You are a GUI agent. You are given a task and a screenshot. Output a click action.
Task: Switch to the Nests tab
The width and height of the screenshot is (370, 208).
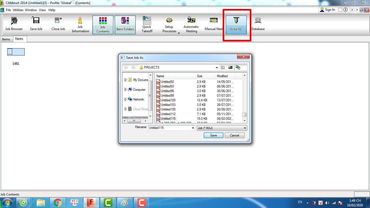(19, 39)
